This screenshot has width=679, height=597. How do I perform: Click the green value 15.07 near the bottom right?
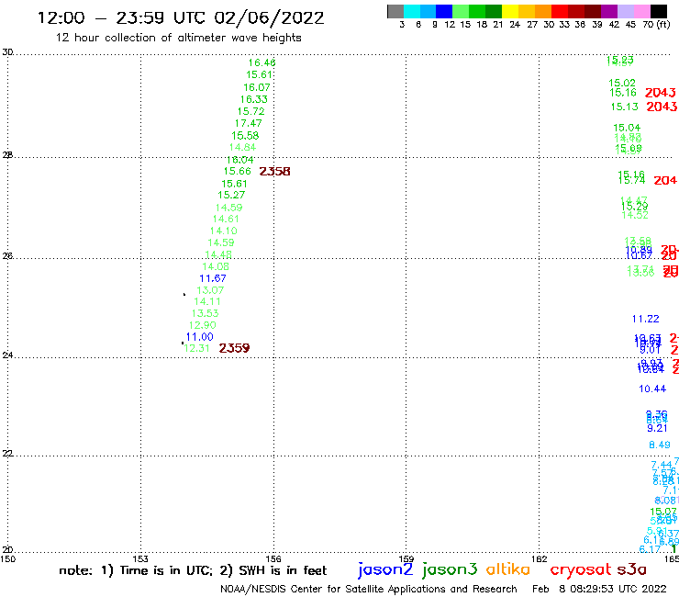663,512
